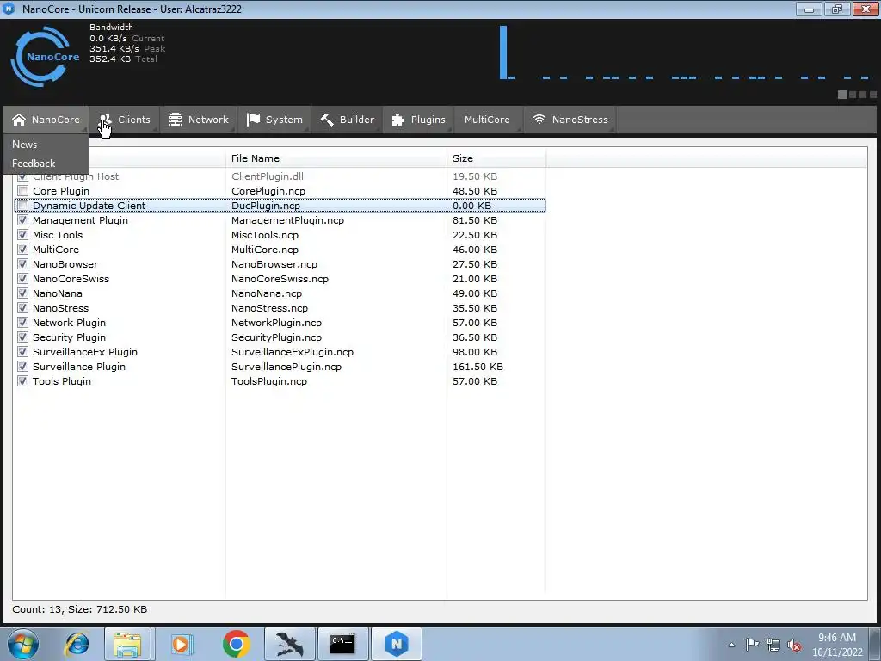881x661 pixels.
Task: Enable the Core Plugin checkbox
Action: (x=22, y=191)
